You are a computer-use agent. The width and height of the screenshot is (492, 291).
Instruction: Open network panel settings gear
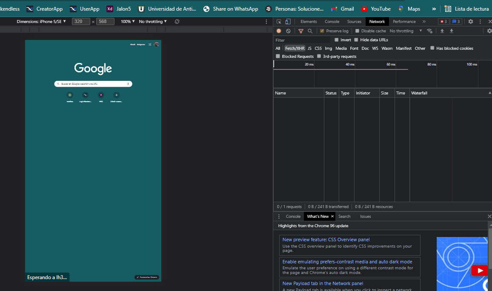[489, 31]
